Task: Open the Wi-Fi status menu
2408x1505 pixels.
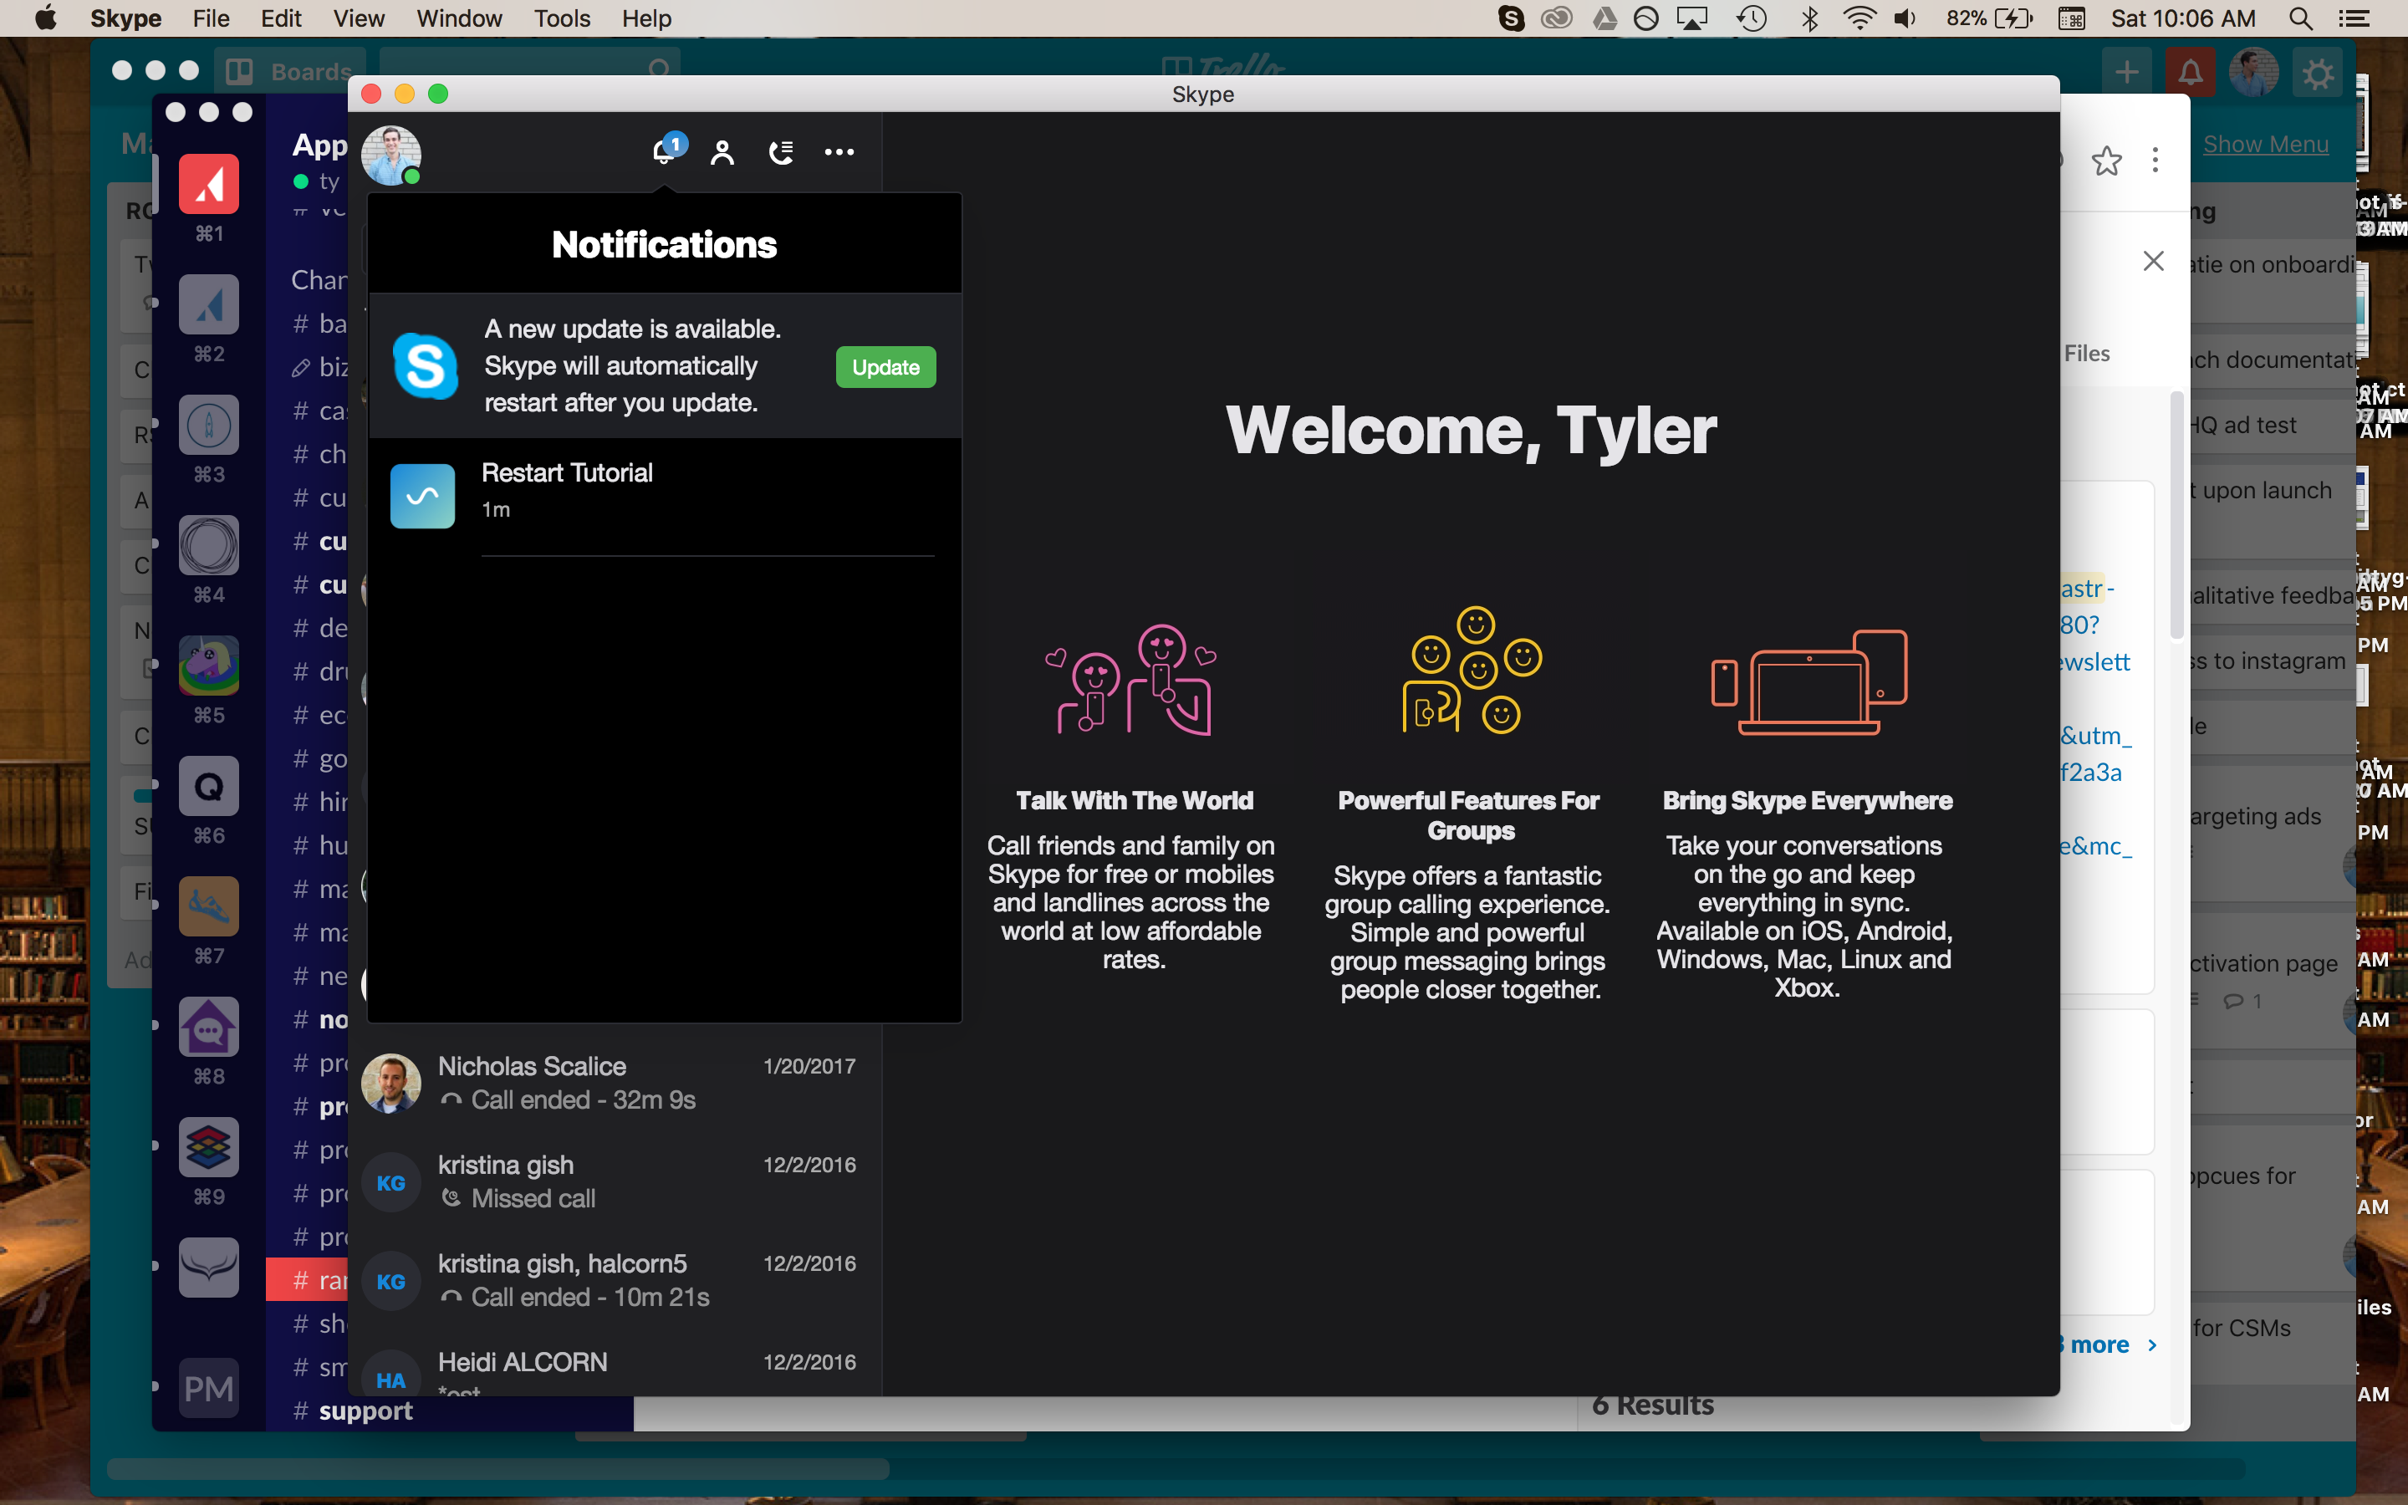Action: click(x=1858, y=18)
